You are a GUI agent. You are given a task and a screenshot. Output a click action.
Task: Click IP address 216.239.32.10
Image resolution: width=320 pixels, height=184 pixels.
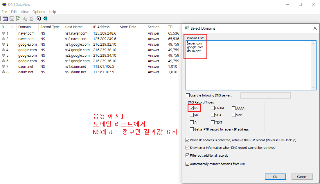point(105,44)
